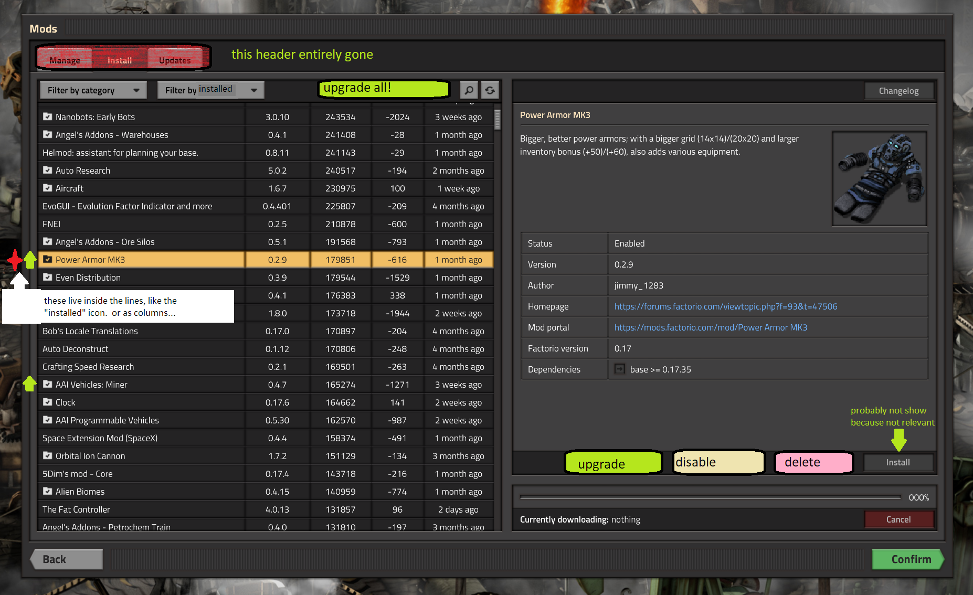Image resolution: width=973 pixels, height=595 pixels.
Task: Open the Filter by category dropdown
Action: [93, 90]
